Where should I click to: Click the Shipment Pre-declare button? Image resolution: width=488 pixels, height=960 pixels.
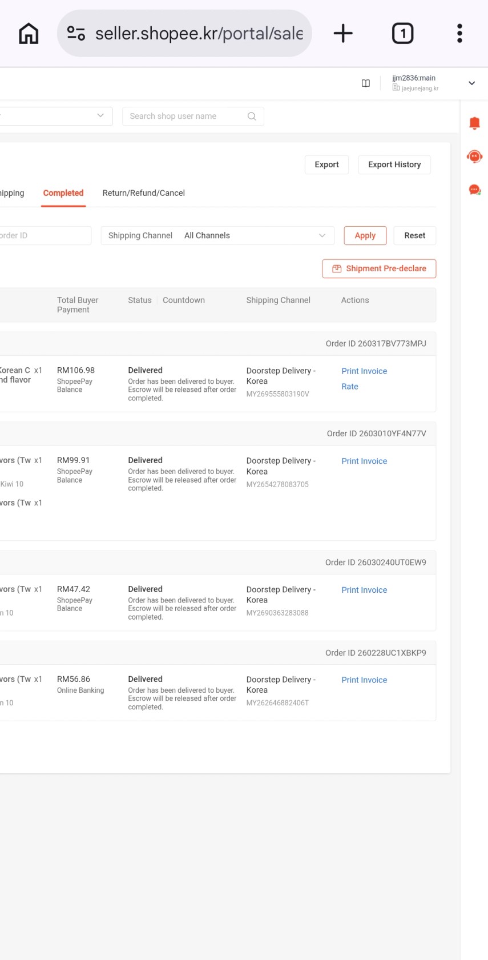click(379, 269)
